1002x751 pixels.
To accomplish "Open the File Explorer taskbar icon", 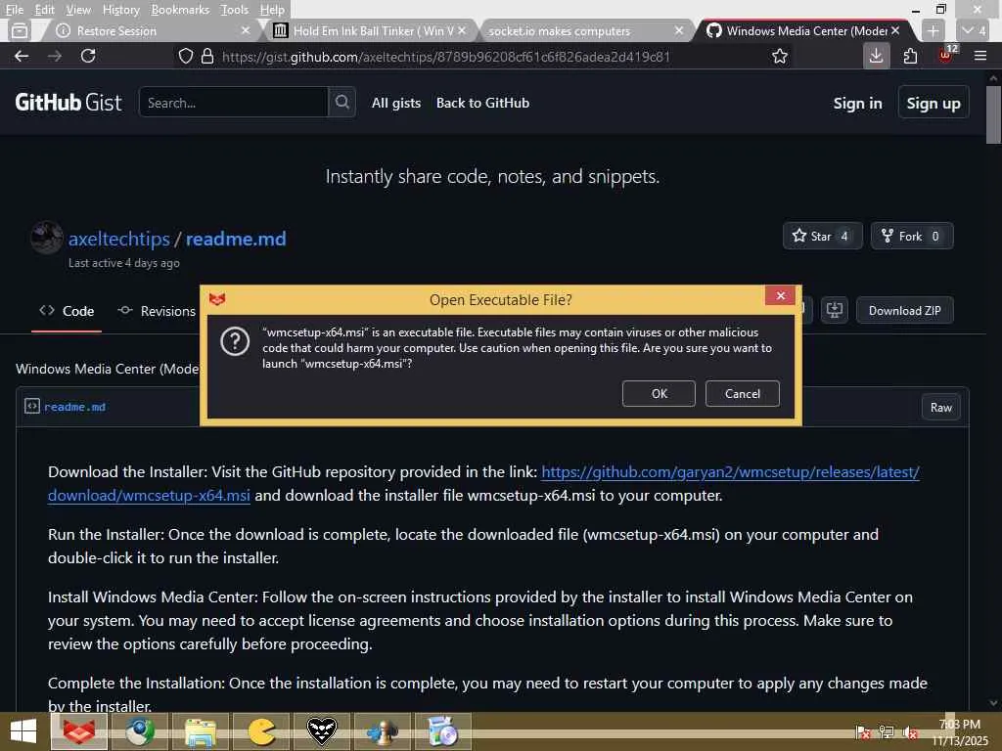I will (201, 731).
